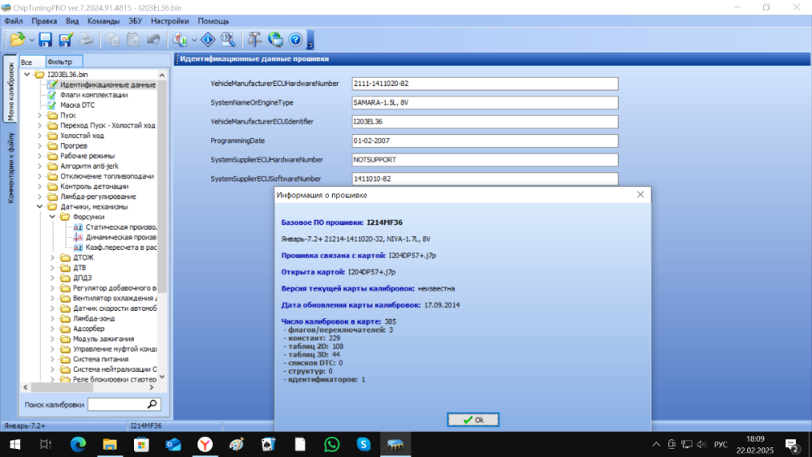Switch to the Фильтр tab
This screenshot has width=812, height=457.
[x=63, y=62]
